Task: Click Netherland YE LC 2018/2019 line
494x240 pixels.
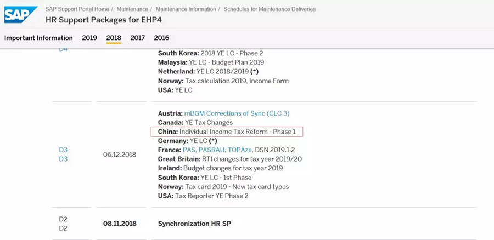Action: point(208,72)
